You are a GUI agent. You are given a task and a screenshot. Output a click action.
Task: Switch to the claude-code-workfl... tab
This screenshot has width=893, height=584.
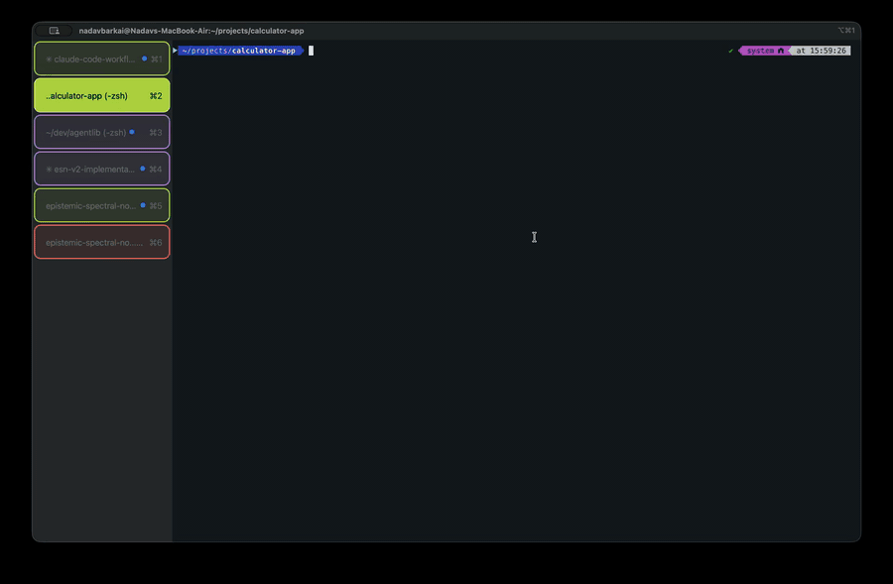102,58
